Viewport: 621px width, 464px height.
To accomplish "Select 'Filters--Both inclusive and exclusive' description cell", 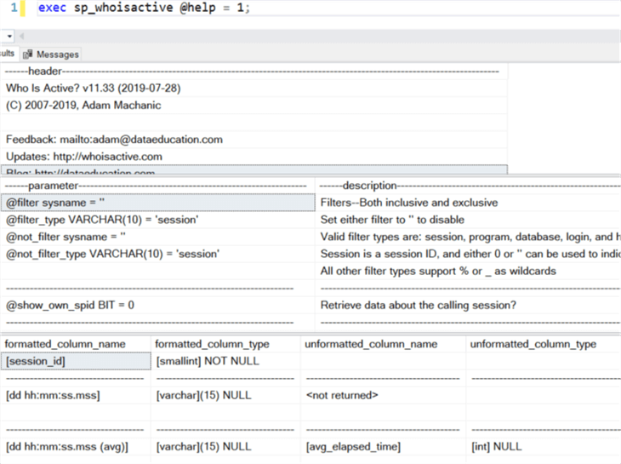I will 468,203.
